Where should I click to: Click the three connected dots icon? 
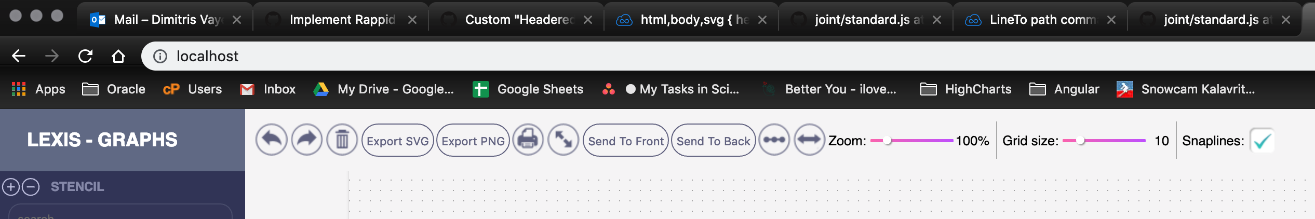774,140
